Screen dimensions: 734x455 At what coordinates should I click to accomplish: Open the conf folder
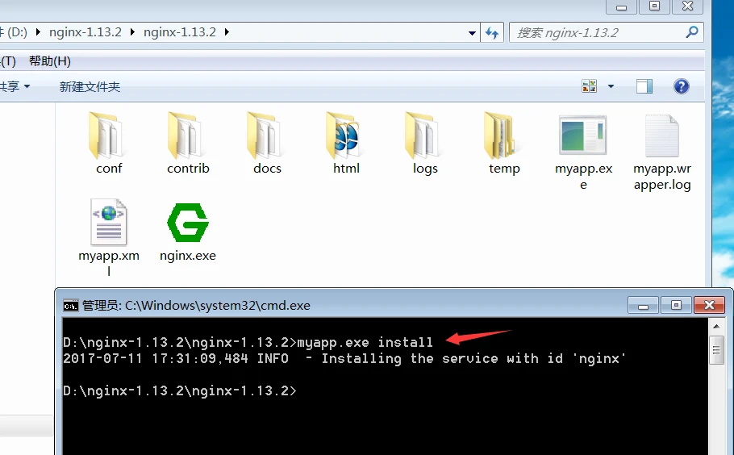pyautogui.click(x=107, y=143)
